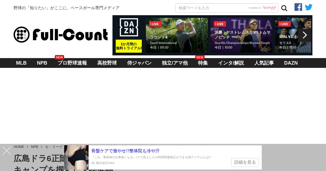Open the SPAL セリエA live thumbnail
Screen dimensions: 326x171
(x=293, y=35)
